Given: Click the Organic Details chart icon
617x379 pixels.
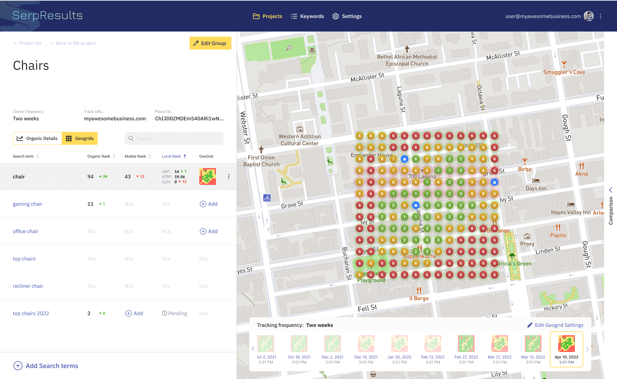Looking at the screenshot, I should tap(21, 138).
